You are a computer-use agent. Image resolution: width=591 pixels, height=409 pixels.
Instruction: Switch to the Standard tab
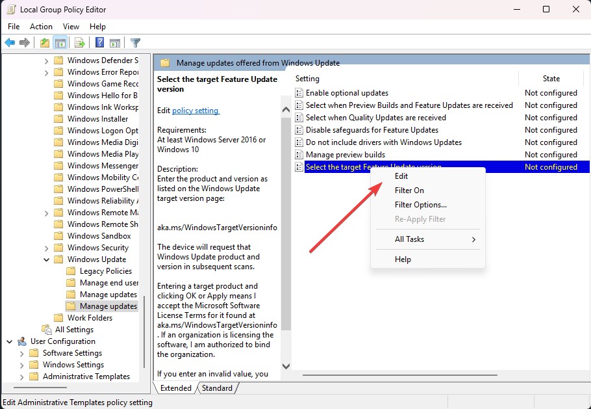click(x=217, y=388)
